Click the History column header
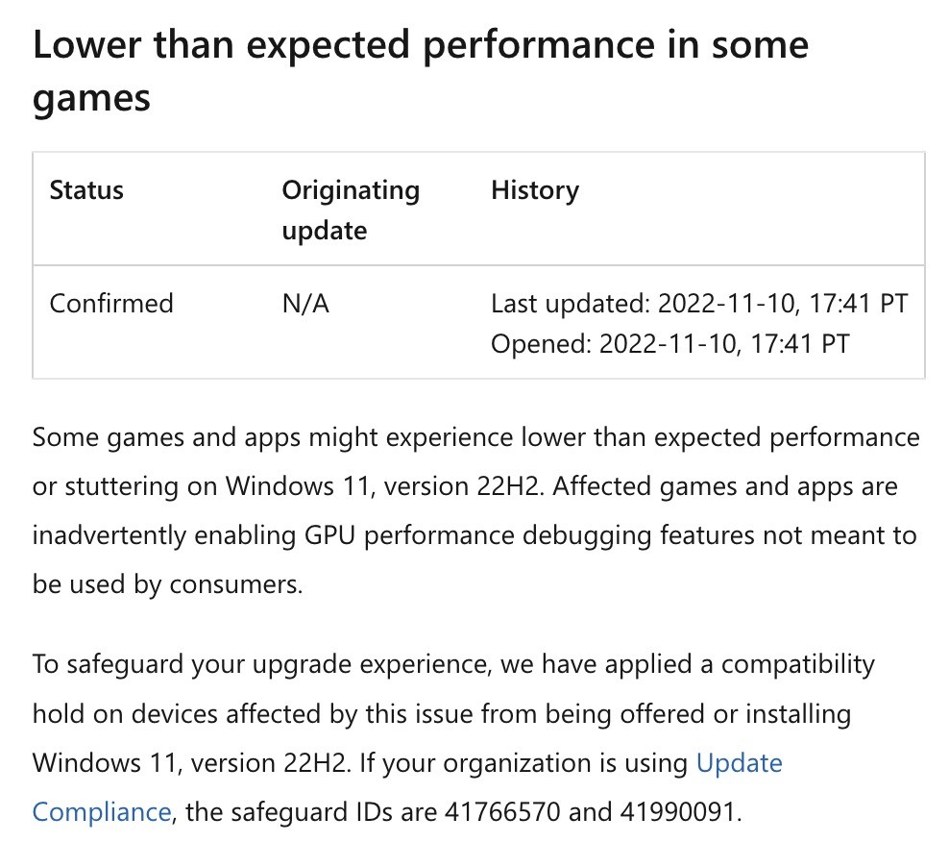Screen dimensions: 949x867 535,190
